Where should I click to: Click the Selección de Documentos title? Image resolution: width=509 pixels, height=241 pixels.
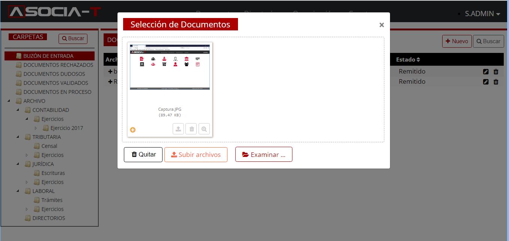coord(181,24)
